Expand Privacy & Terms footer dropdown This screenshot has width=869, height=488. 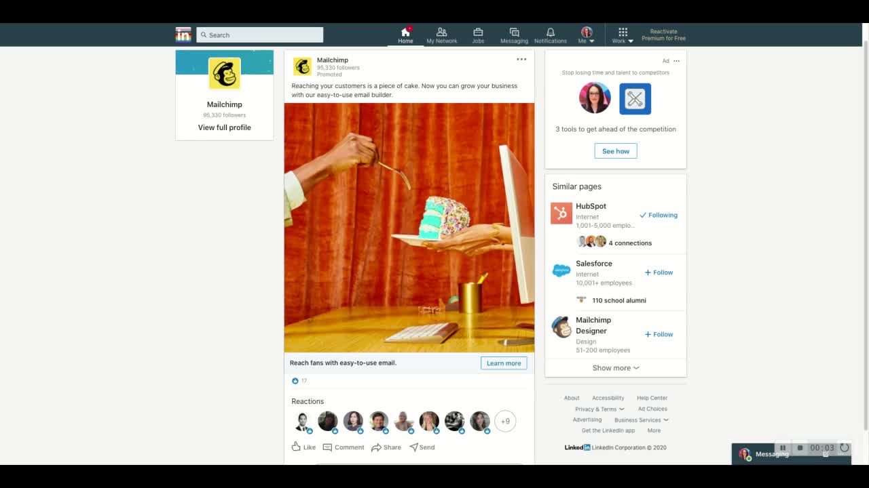pyautogui.click(x=599, y=409)
